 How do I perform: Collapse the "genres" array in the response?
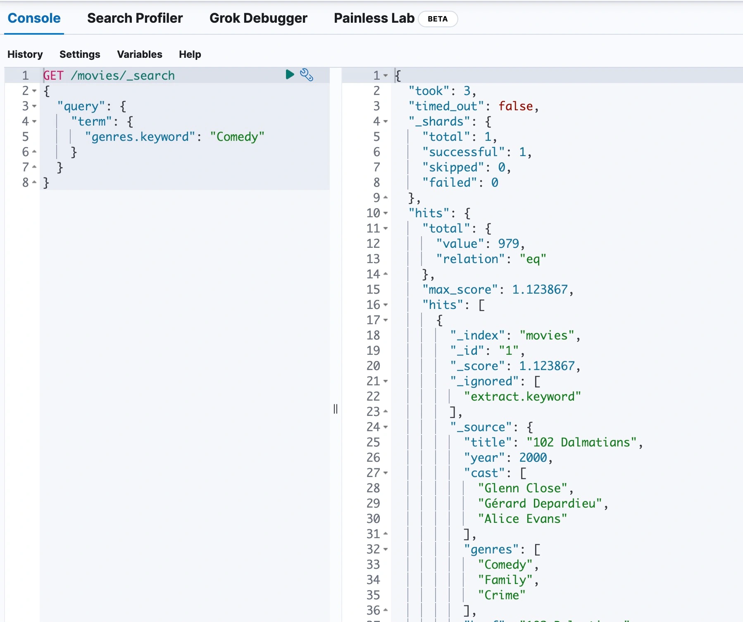click(x=386, y=549)
